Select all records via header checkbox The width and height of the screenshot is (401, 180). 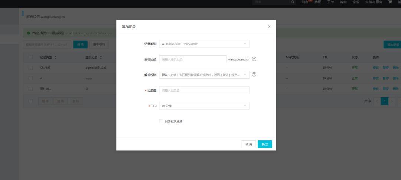pos(31,57)
